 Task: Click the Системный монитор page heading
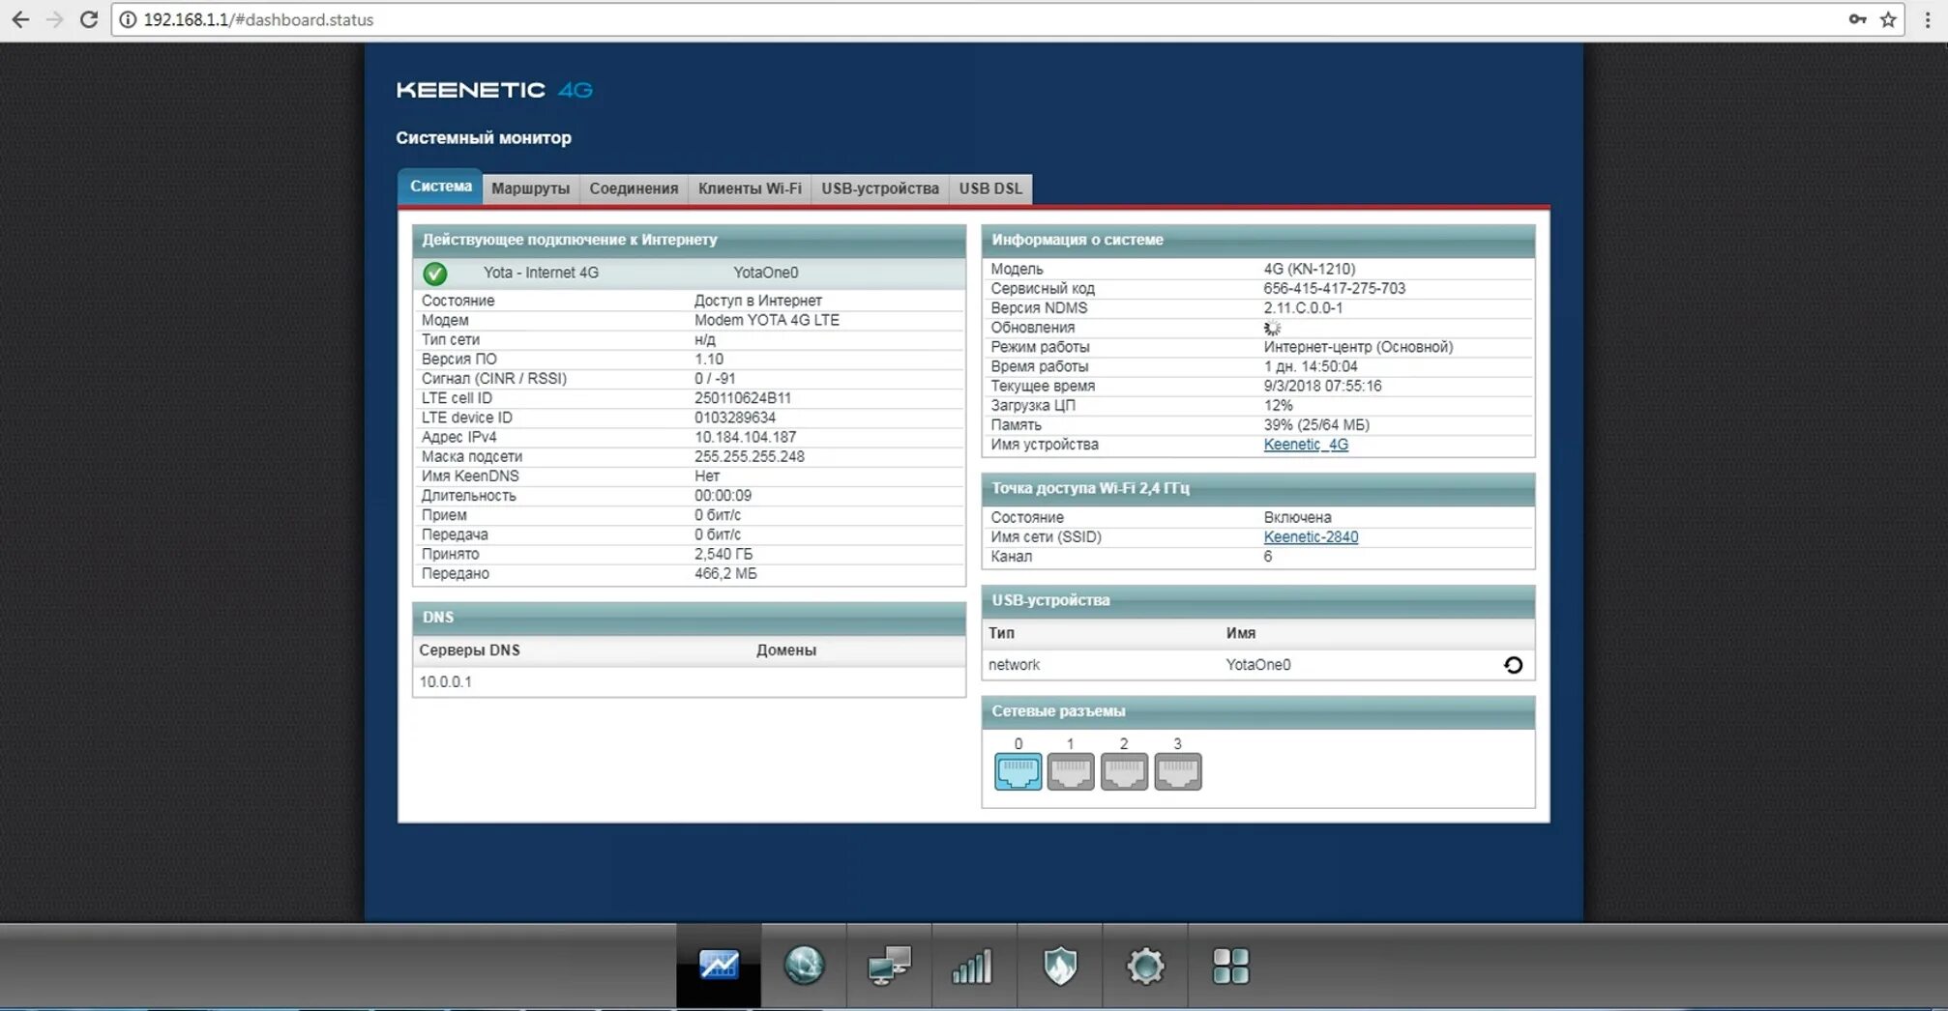coord(484,138)
